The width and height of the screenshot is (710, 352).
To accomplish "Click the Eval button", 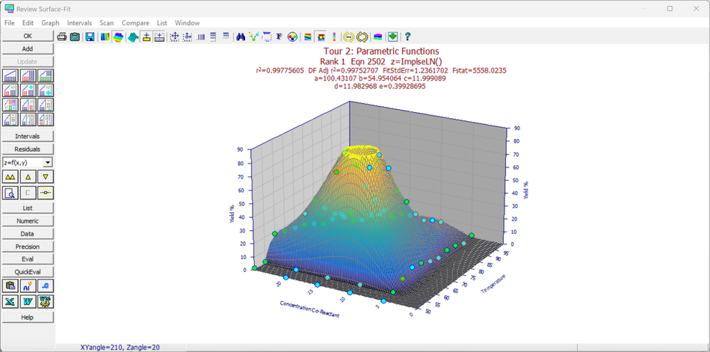I will pyautogui.click(x=28, y=259).
